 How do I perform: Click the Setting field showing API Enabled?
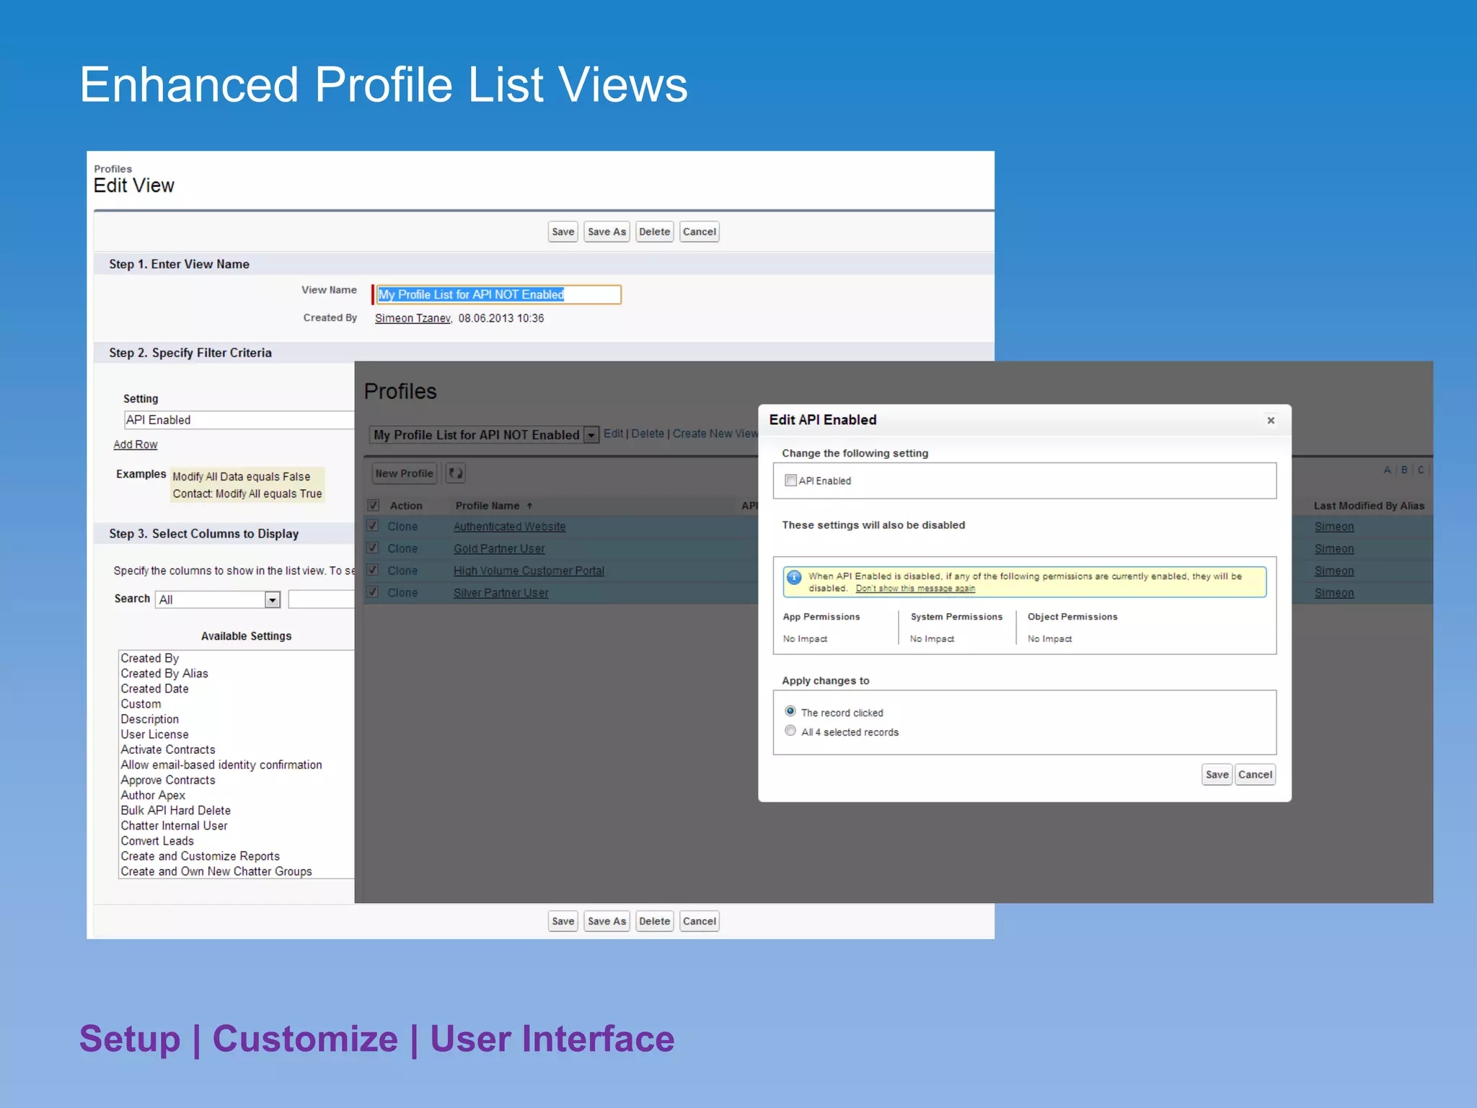[x=239, y=420]
